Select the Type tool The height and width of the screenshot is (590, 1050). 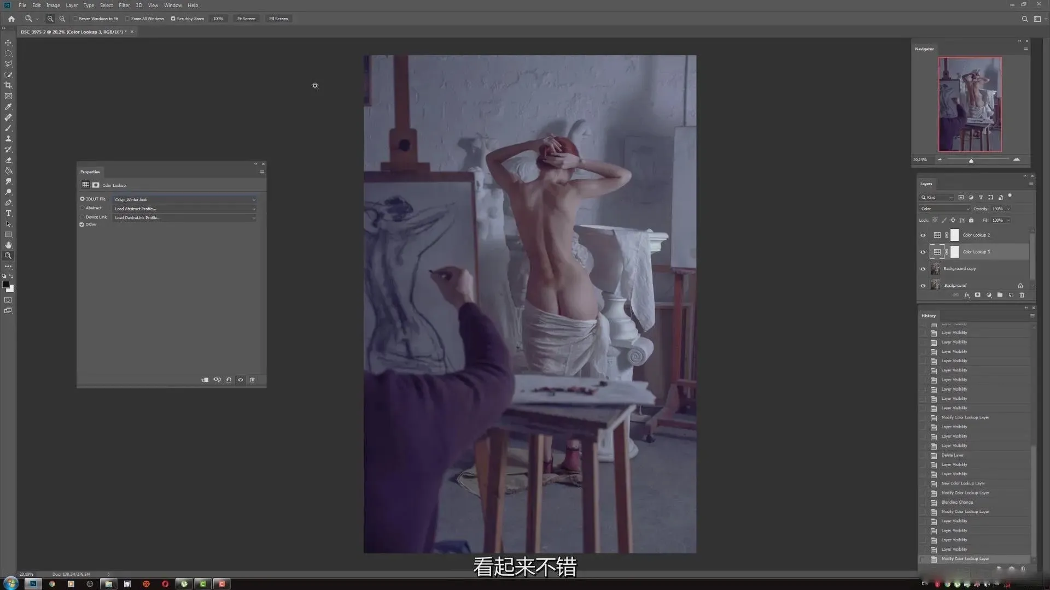click(x=8, y=213)
